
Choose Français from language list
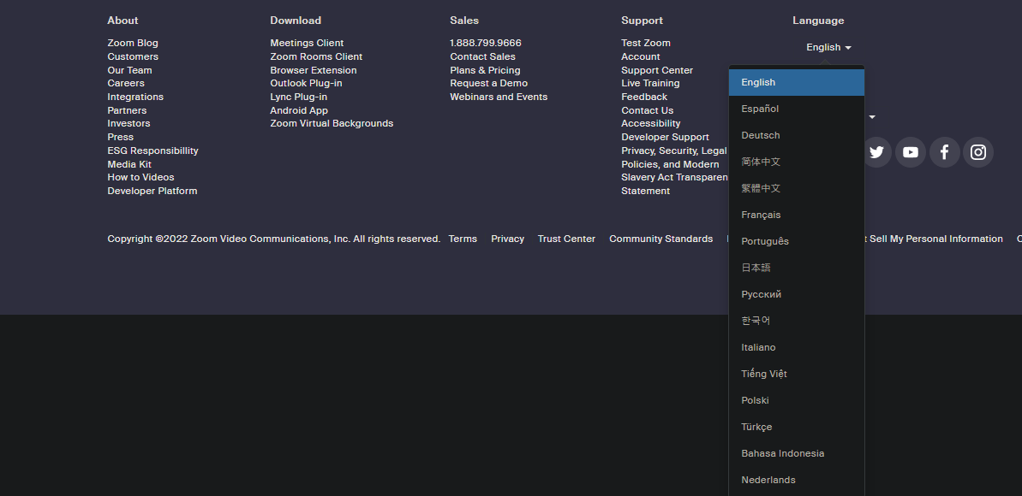click(797, 215)
